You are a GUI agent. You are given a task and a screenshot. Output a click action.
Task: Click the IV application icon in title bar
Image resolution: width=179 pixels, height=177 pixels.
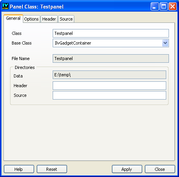(x=5, y=6)
